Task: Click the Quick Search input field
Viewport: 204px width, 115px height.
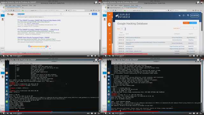Action: 189,28
